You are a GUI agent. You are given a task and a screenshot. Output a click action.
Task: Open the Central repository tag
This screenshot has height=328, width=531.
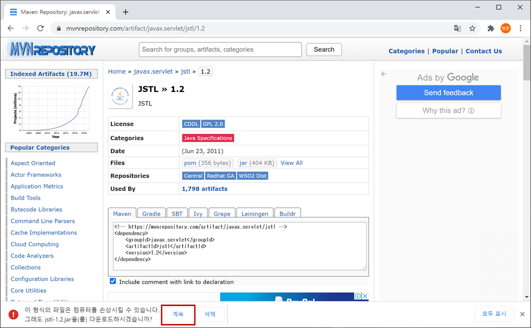(x=193, y=176)
